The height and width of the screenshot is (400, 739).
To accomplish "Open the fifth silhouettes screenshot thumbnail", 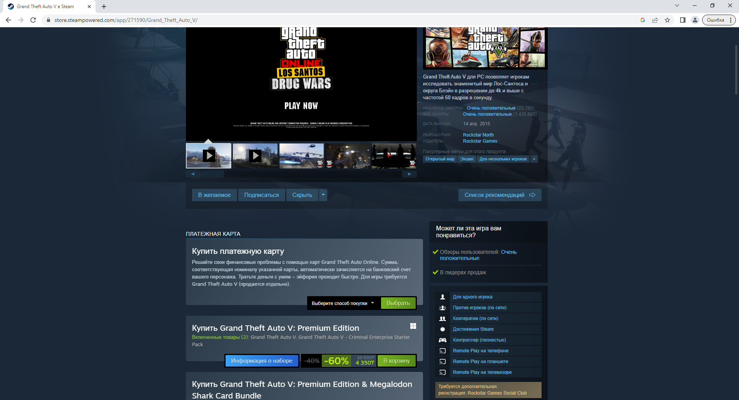I will point(394,156).
